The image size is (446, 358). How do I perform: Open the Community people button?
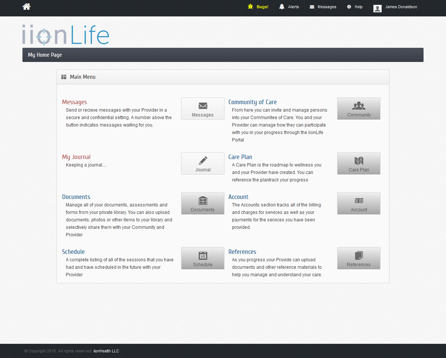click(x=358, y=109)
